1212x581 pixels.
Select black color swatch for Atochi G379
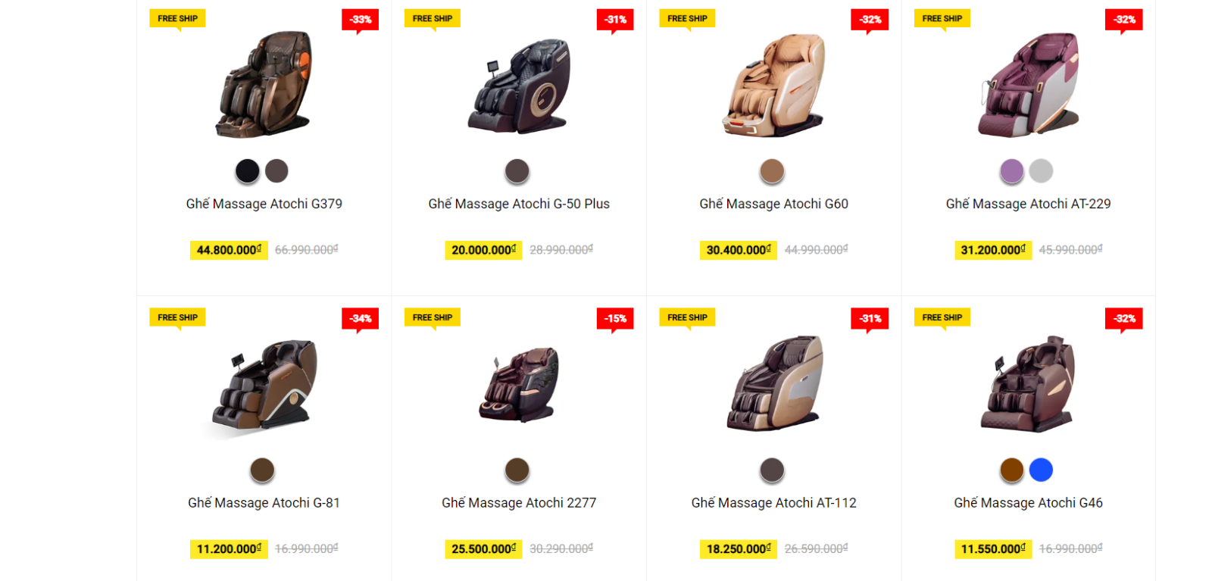pyautogui.click(x=247, y=171)
